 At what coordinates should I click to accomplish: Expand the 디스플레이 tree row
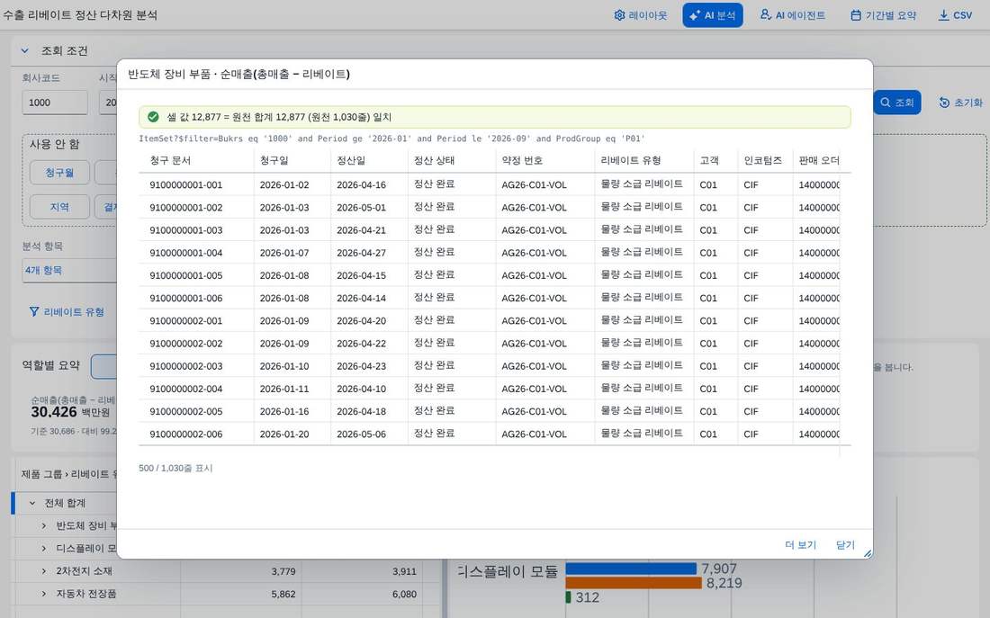pyautogui.click(x=43, y=549)
